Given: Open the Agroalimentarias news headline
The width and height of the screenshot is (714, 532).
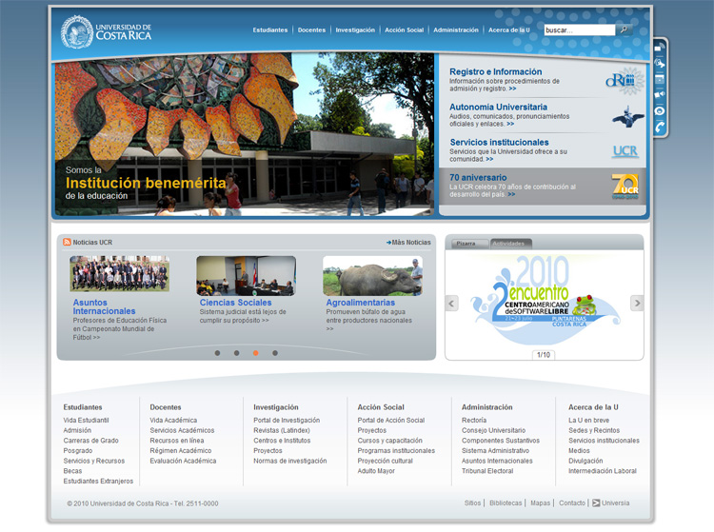Looking at the screenshot, I should (361, 303).
